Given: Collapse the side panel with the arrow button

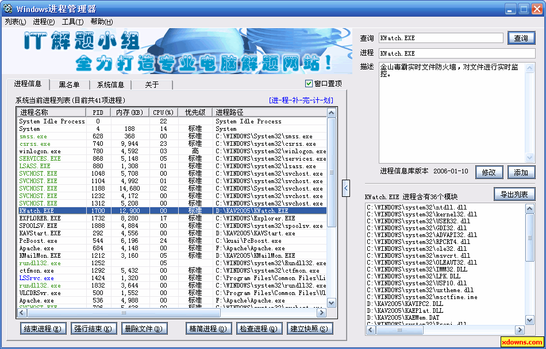Looking at the screenshot, I should pos(346,188).
